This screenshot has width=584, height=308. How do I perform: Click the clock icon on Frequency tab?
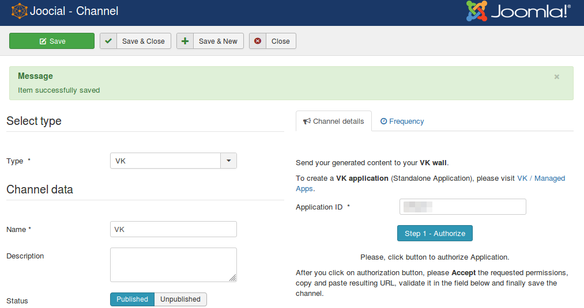383,121
